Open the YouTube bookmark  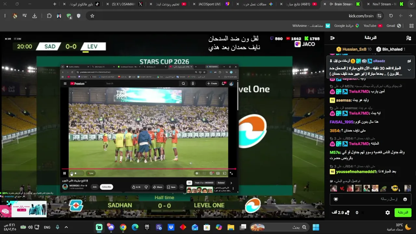coord(373,26)
